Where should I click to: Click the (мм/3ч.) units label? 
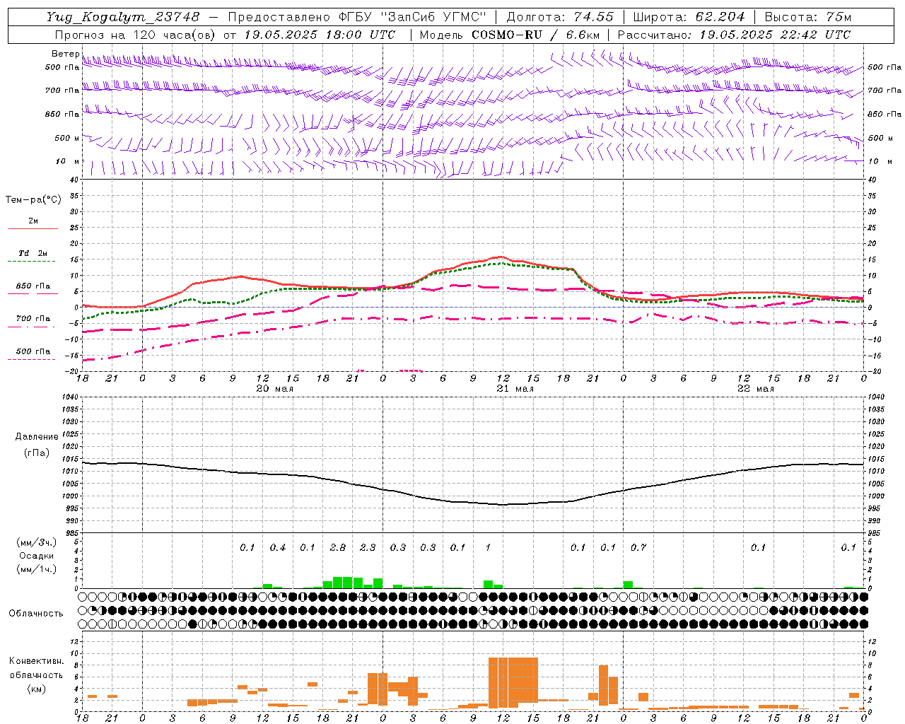tap(36, 542)
